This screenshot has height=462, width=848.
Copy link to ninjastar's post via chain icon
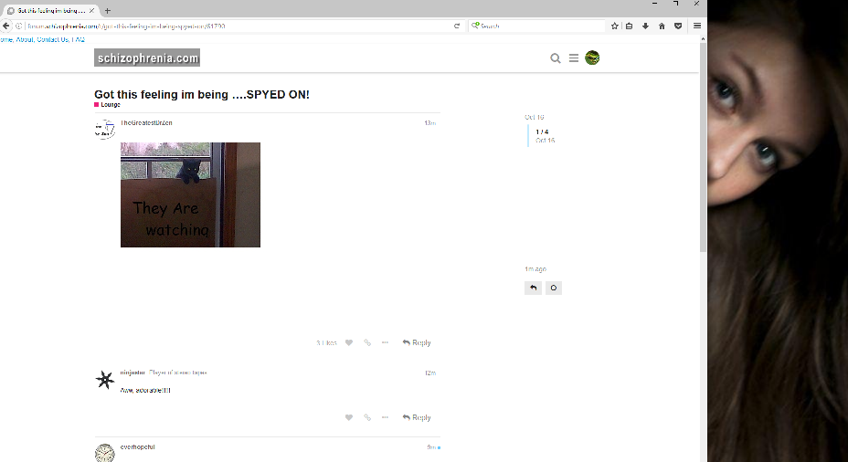(x=367, y=417)
